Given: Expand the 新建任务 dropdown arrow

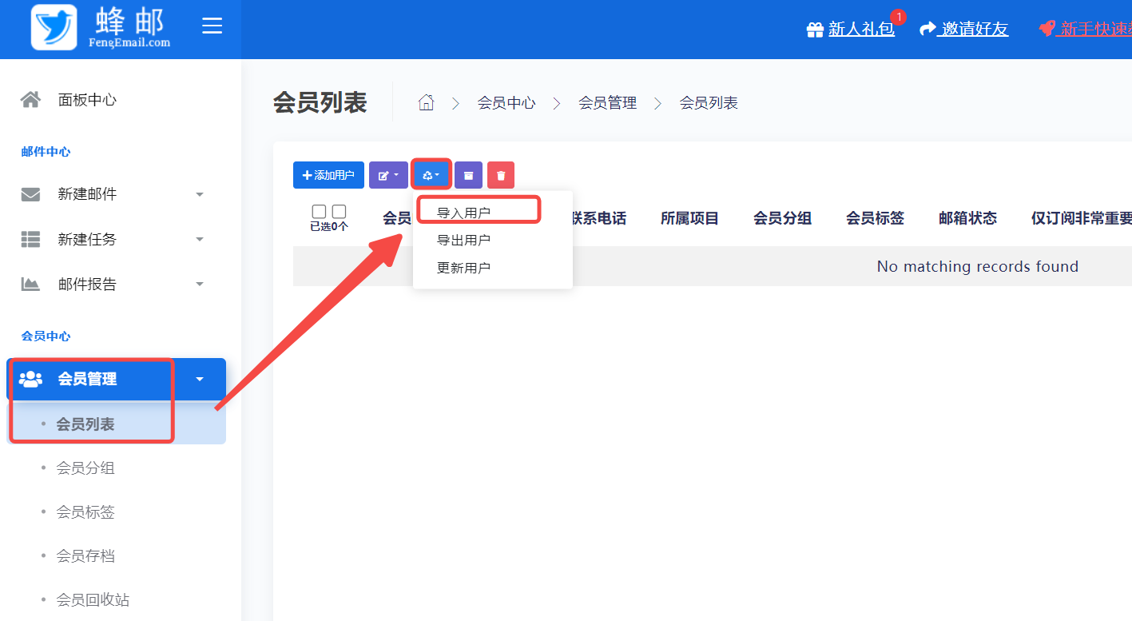Looking at the screenshot, I should pos(200,239).
